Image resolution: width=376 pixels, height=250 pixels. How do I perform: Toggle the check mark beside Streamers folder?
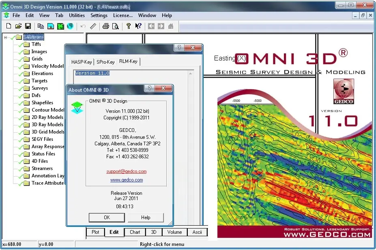click(21, 169)
